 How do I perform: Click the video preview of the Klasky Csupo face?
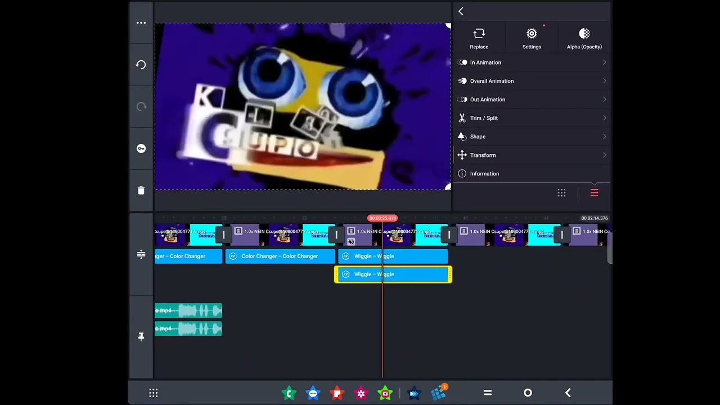pos(303,107)
